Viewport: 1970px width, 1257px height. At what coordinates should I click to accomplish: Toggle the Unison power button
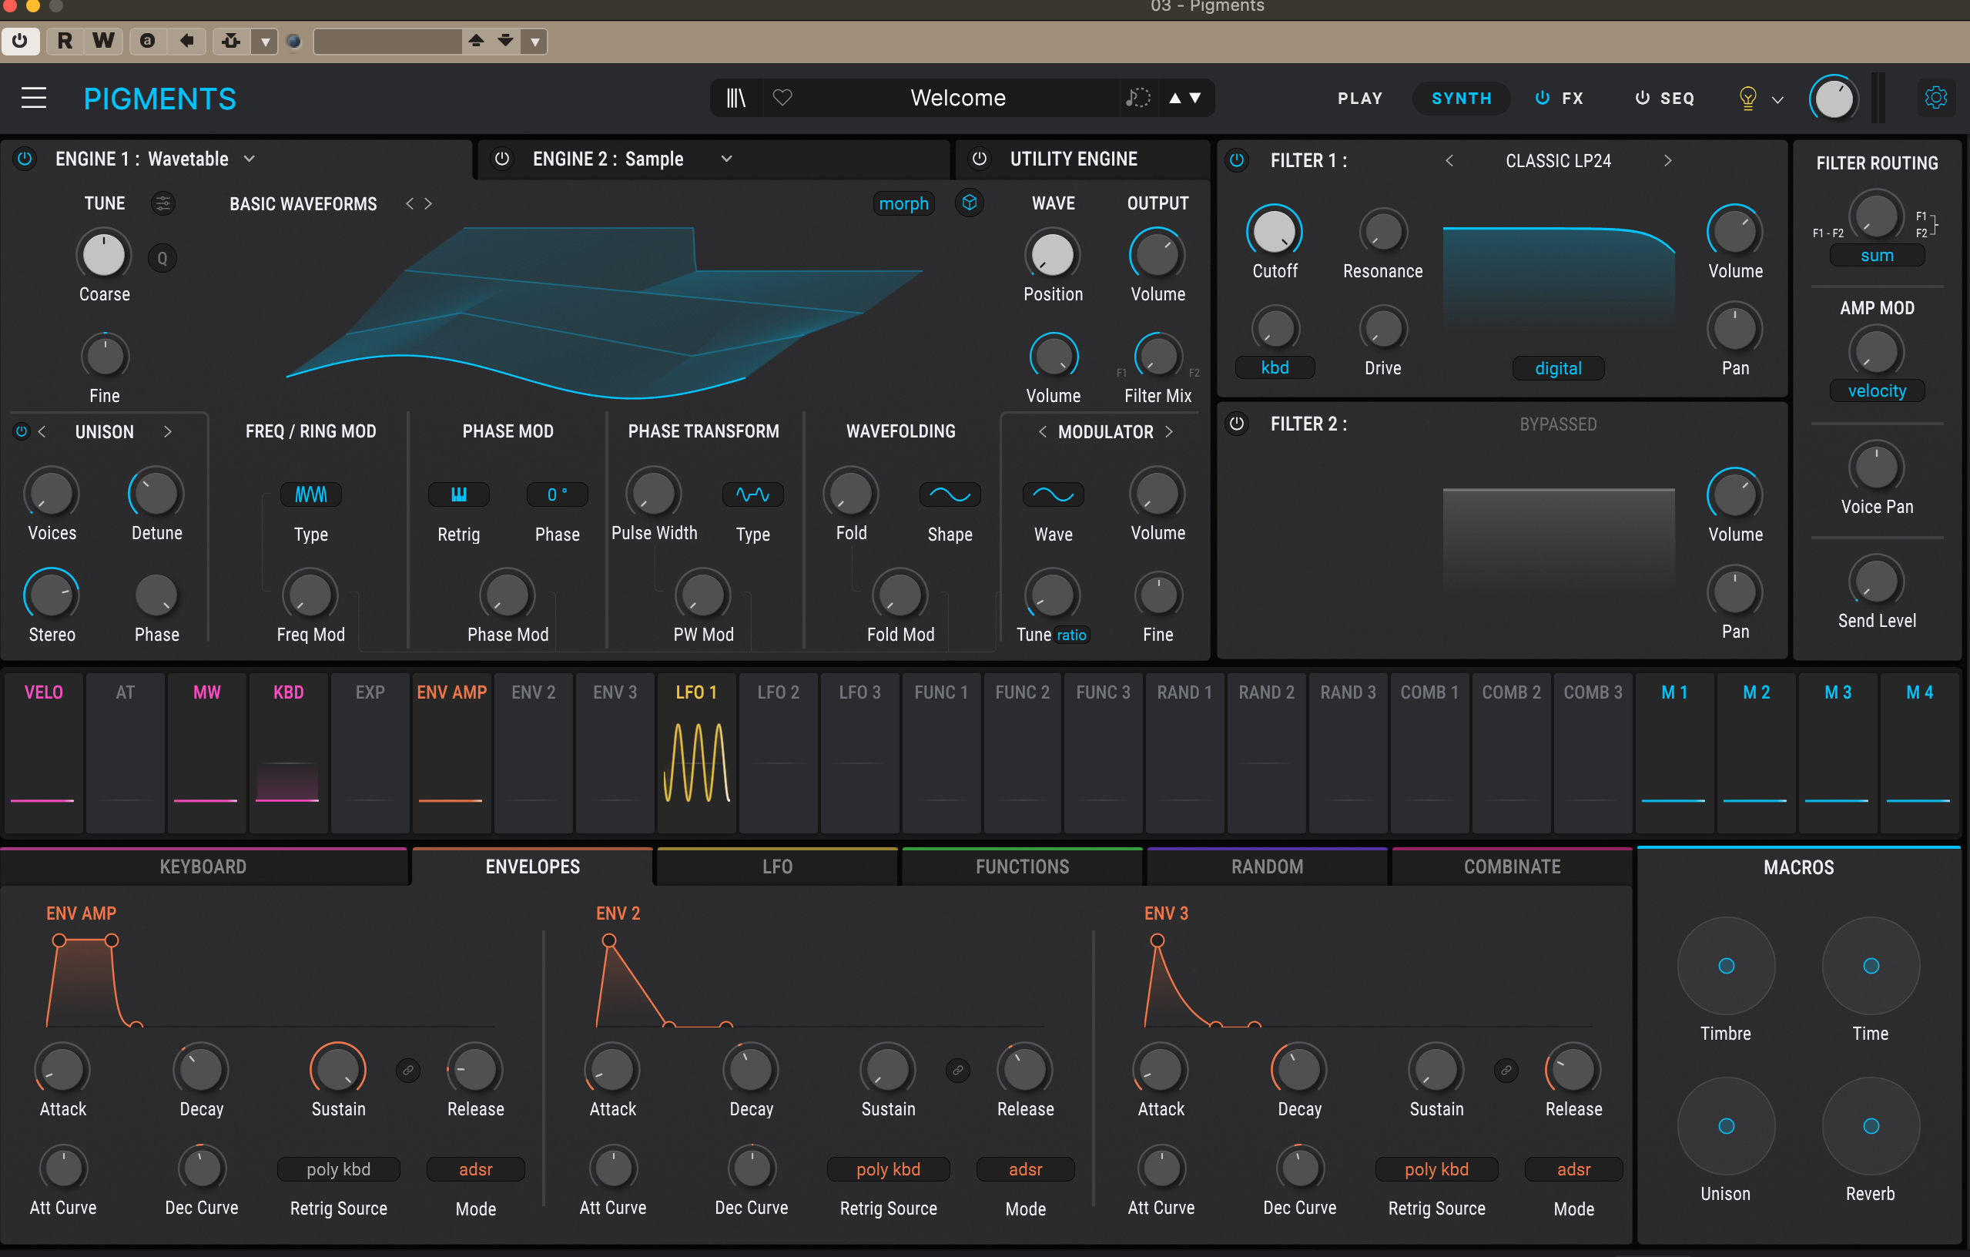[22, 431]
